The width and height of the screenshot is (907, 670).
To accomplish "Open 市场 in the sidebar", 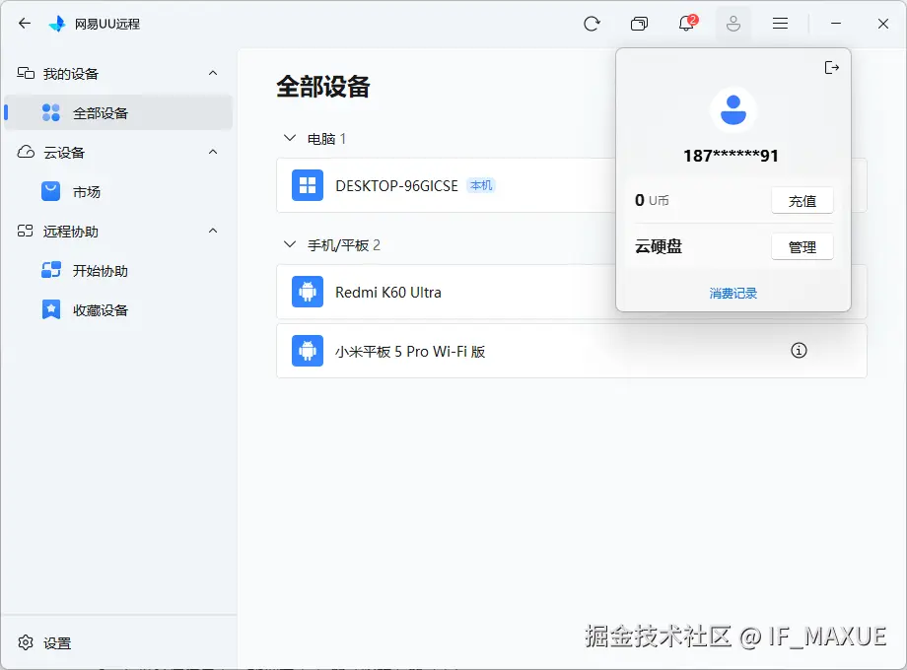I will coord(118,192).
